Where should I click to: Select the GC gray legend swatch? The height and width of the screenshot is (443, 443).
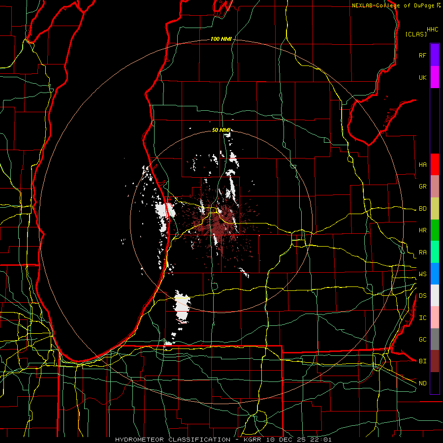point(435,339)
